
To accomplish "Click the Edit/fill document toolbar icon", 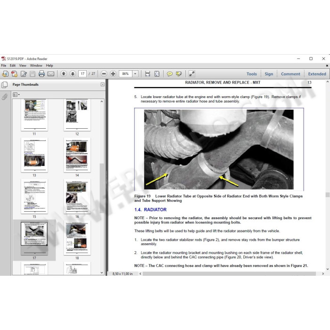I will [x=24, y=74].
